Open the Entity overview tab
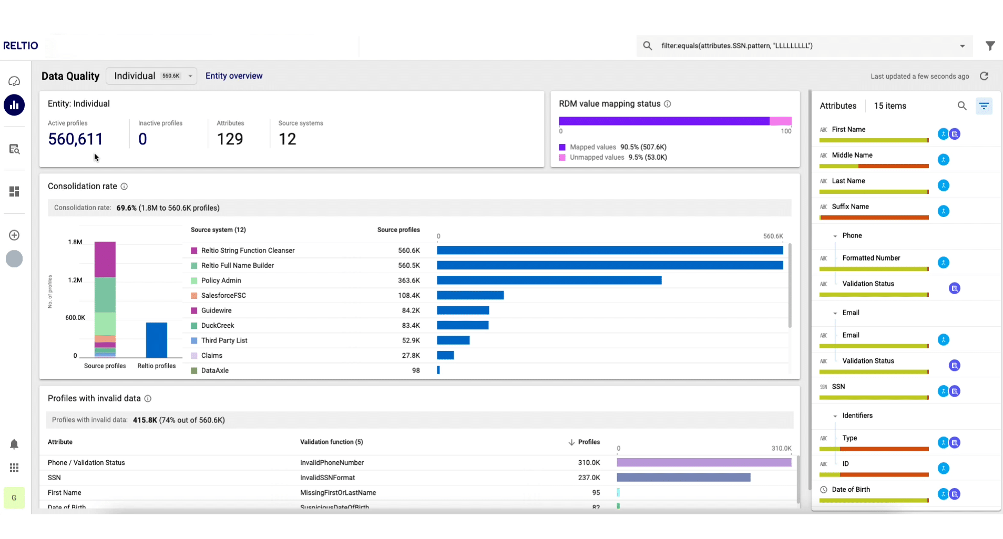This screenshot has width=1003, height=539. (234, 76)
